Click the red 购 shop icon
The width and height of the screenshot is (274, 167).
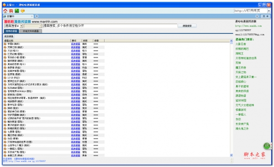11,11
